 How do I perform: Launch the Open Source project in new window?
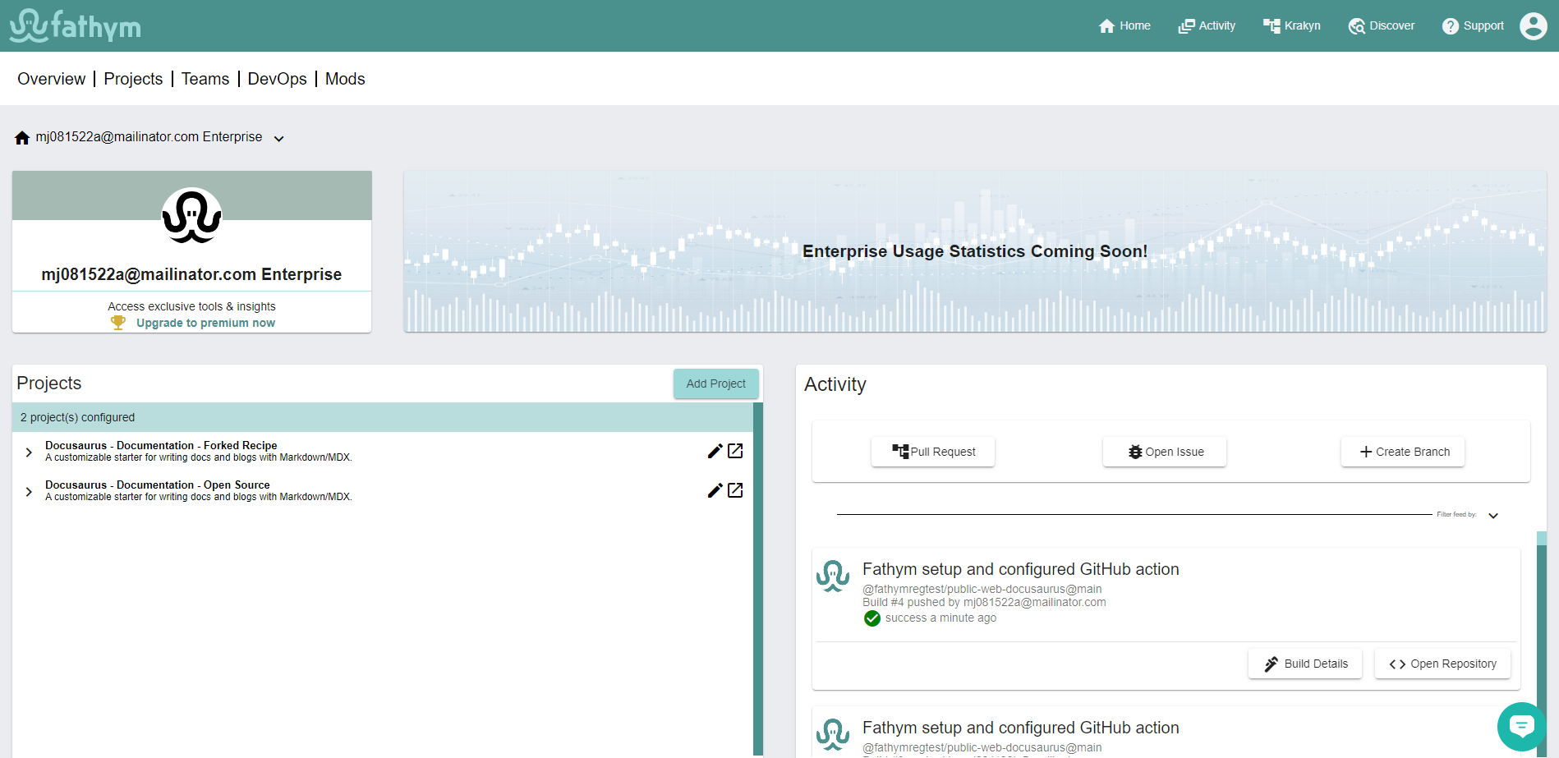pyautogui.click(x=736, y=490)
